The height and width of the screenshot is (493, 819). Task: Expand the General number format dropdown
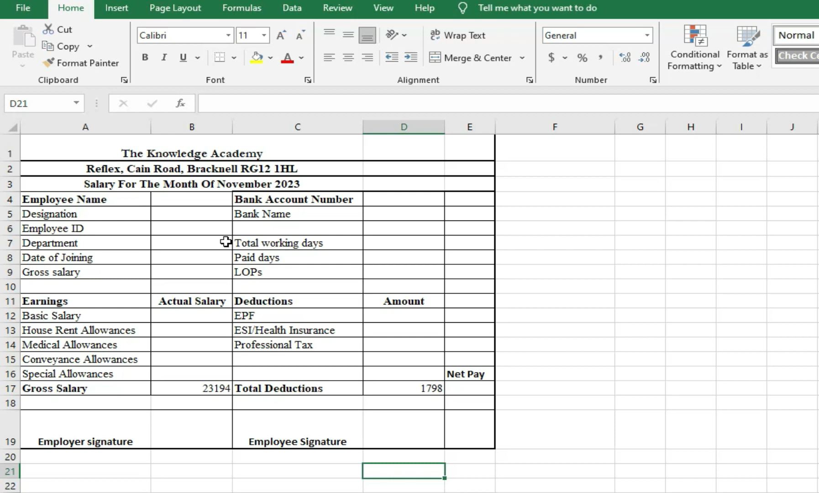coord(647,35)
